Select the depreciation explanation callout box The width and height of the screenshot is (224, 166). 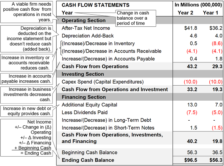pos(28,38)
